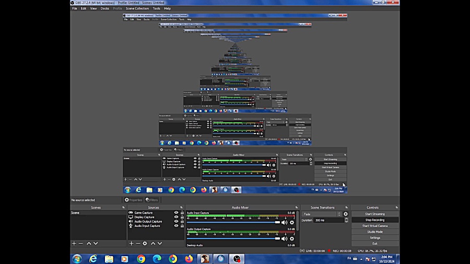Open Internet Explorer from the taskbar
Screen dimensions: 470x264
(93, 259)
